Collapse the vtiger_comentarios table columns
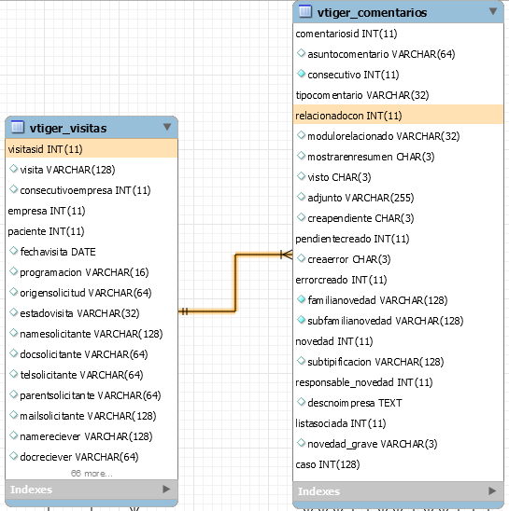The image size is (509, 511). tap(493, 11)
